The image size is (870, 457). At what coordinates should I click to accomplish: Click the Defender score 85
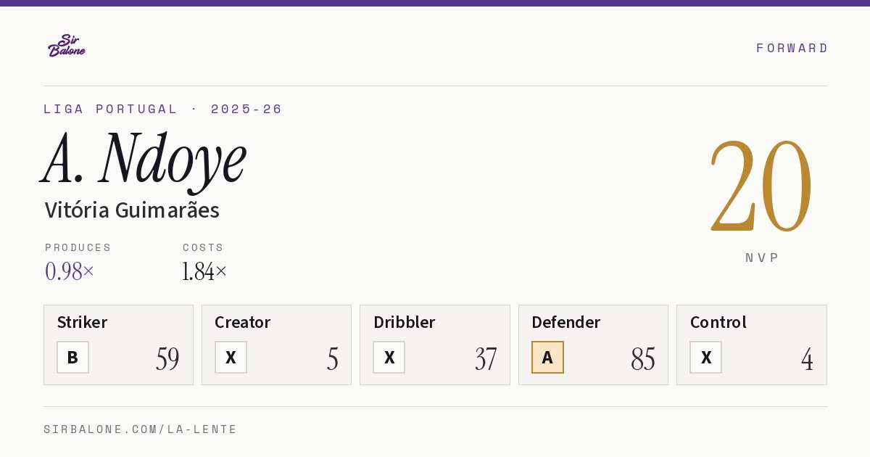643,359
